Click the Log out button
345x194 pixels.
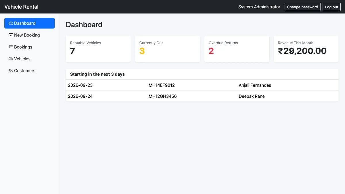tap(331, 7)
